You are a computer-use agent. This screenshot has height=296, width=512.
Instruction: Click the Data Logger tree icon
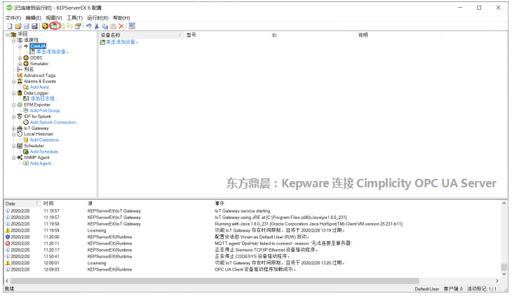[x=20, y=93]
